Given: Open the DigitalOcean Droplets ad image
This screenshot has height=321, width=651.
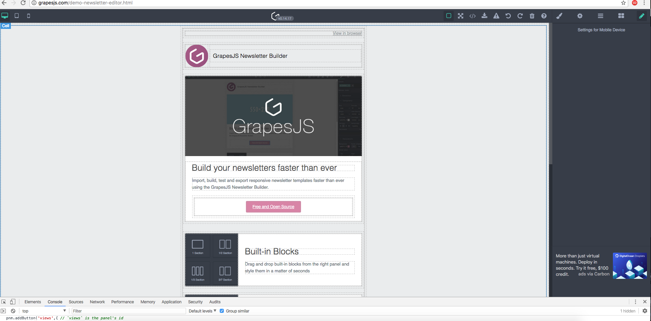Looking at the screenshot, I should coord(630,266).
